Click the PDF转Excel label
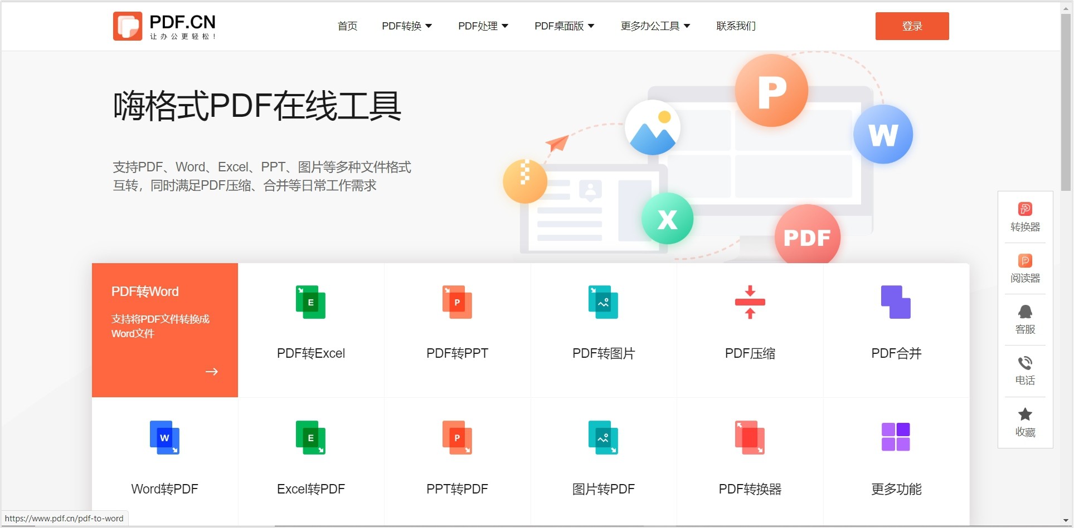 coord(310,353)
